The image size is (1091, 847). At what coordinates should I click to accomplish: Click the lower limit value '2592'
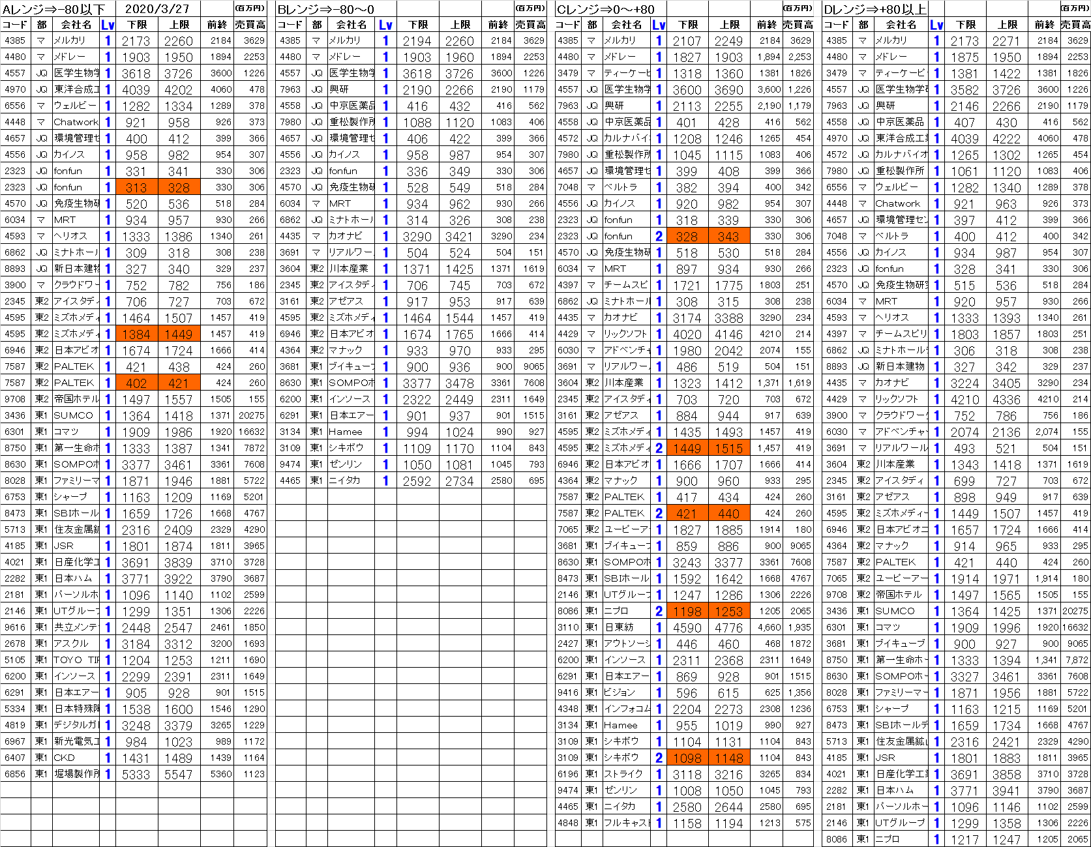(417, 481)
